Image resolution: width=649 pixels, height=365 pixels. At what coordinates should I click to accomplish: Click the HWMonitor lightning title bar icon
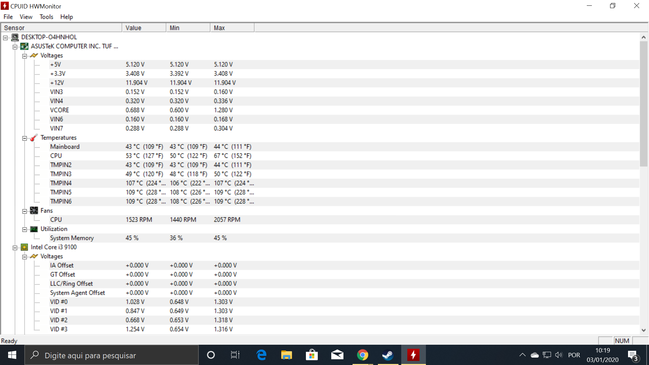click(5, 6)
